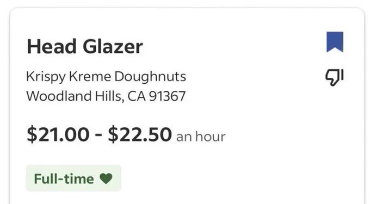Click "Krispy Kreme" in the employer line
Viewport: 370px width, 204px height.
(x=69, y=77)
